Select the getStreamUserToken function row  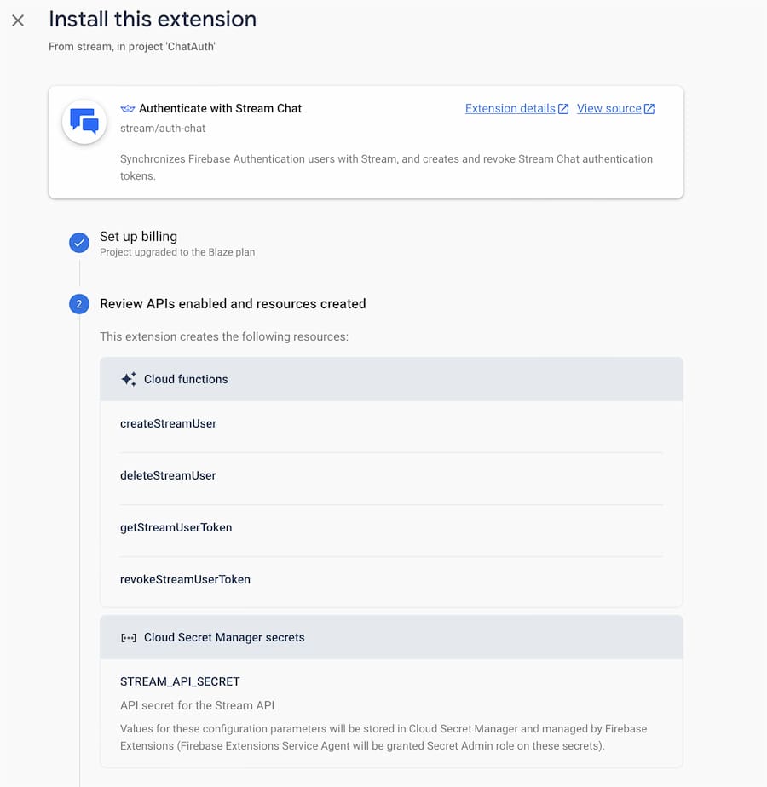point(391,527)
